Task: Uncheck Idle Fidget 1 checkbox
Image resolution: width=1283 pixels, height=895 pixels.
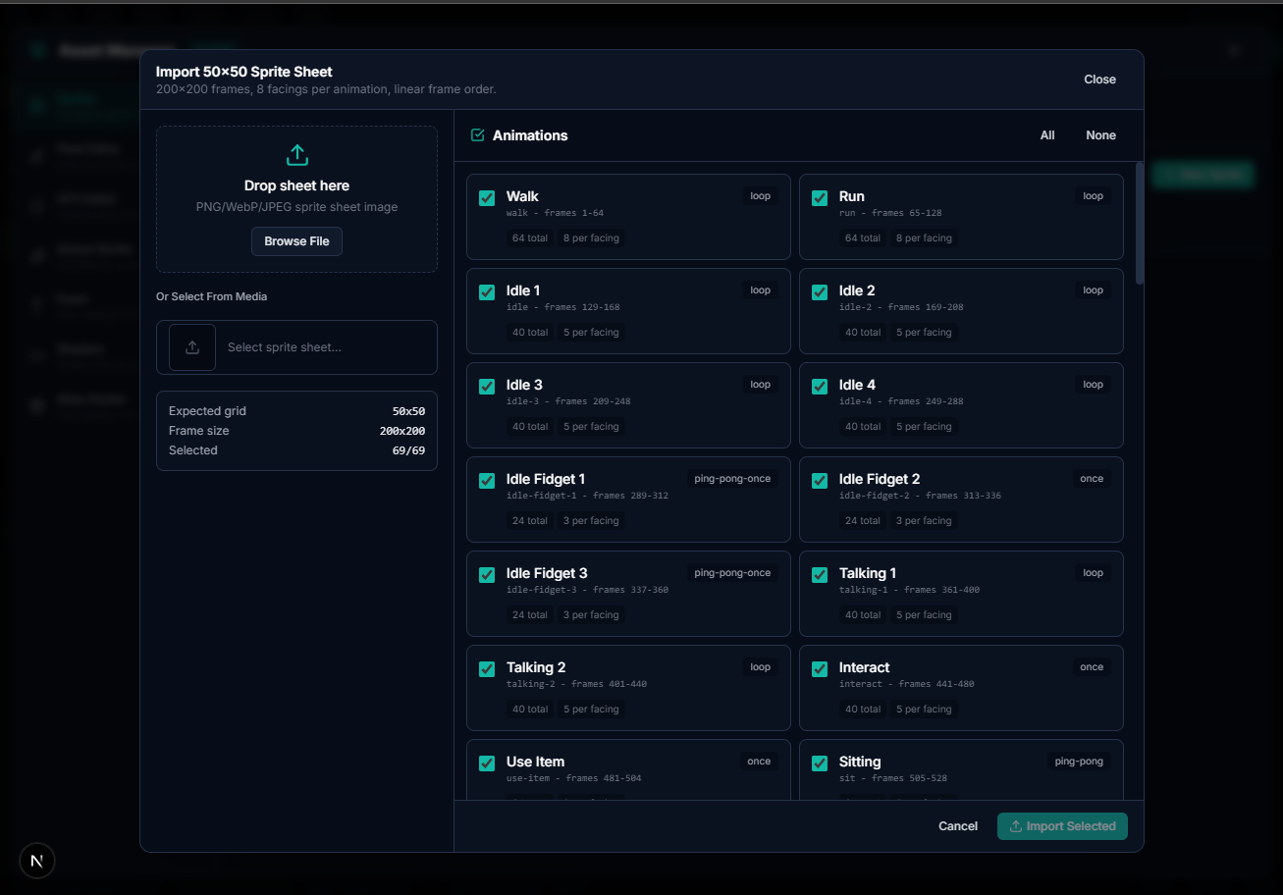Action: pos(487,481)
